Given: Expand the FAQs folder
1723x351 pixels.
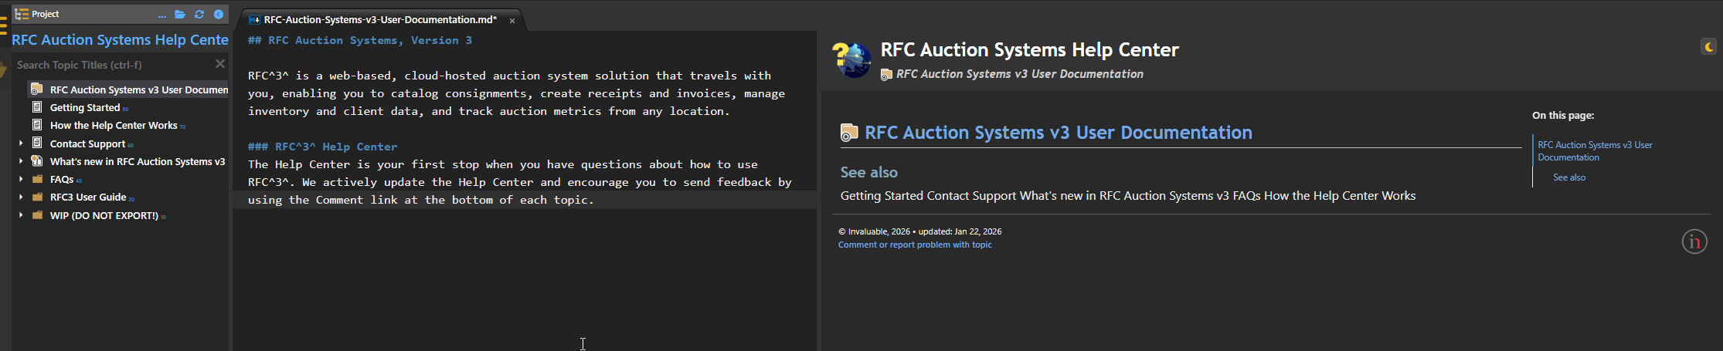Looking at the screenshot, I should pyautogui.click(x=21, y=179).
